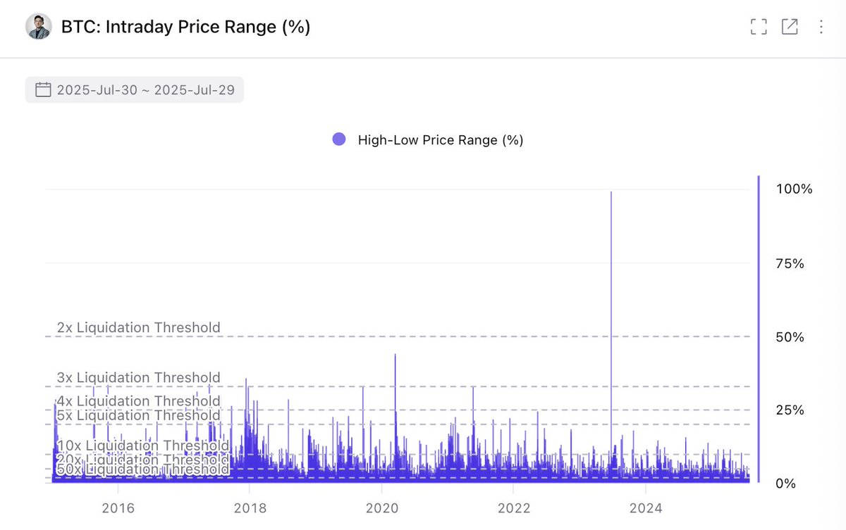Image resolution: width=846 pixels, height=530 pixels.
Task: Open chart in new window icon
Action: (790, 27)
